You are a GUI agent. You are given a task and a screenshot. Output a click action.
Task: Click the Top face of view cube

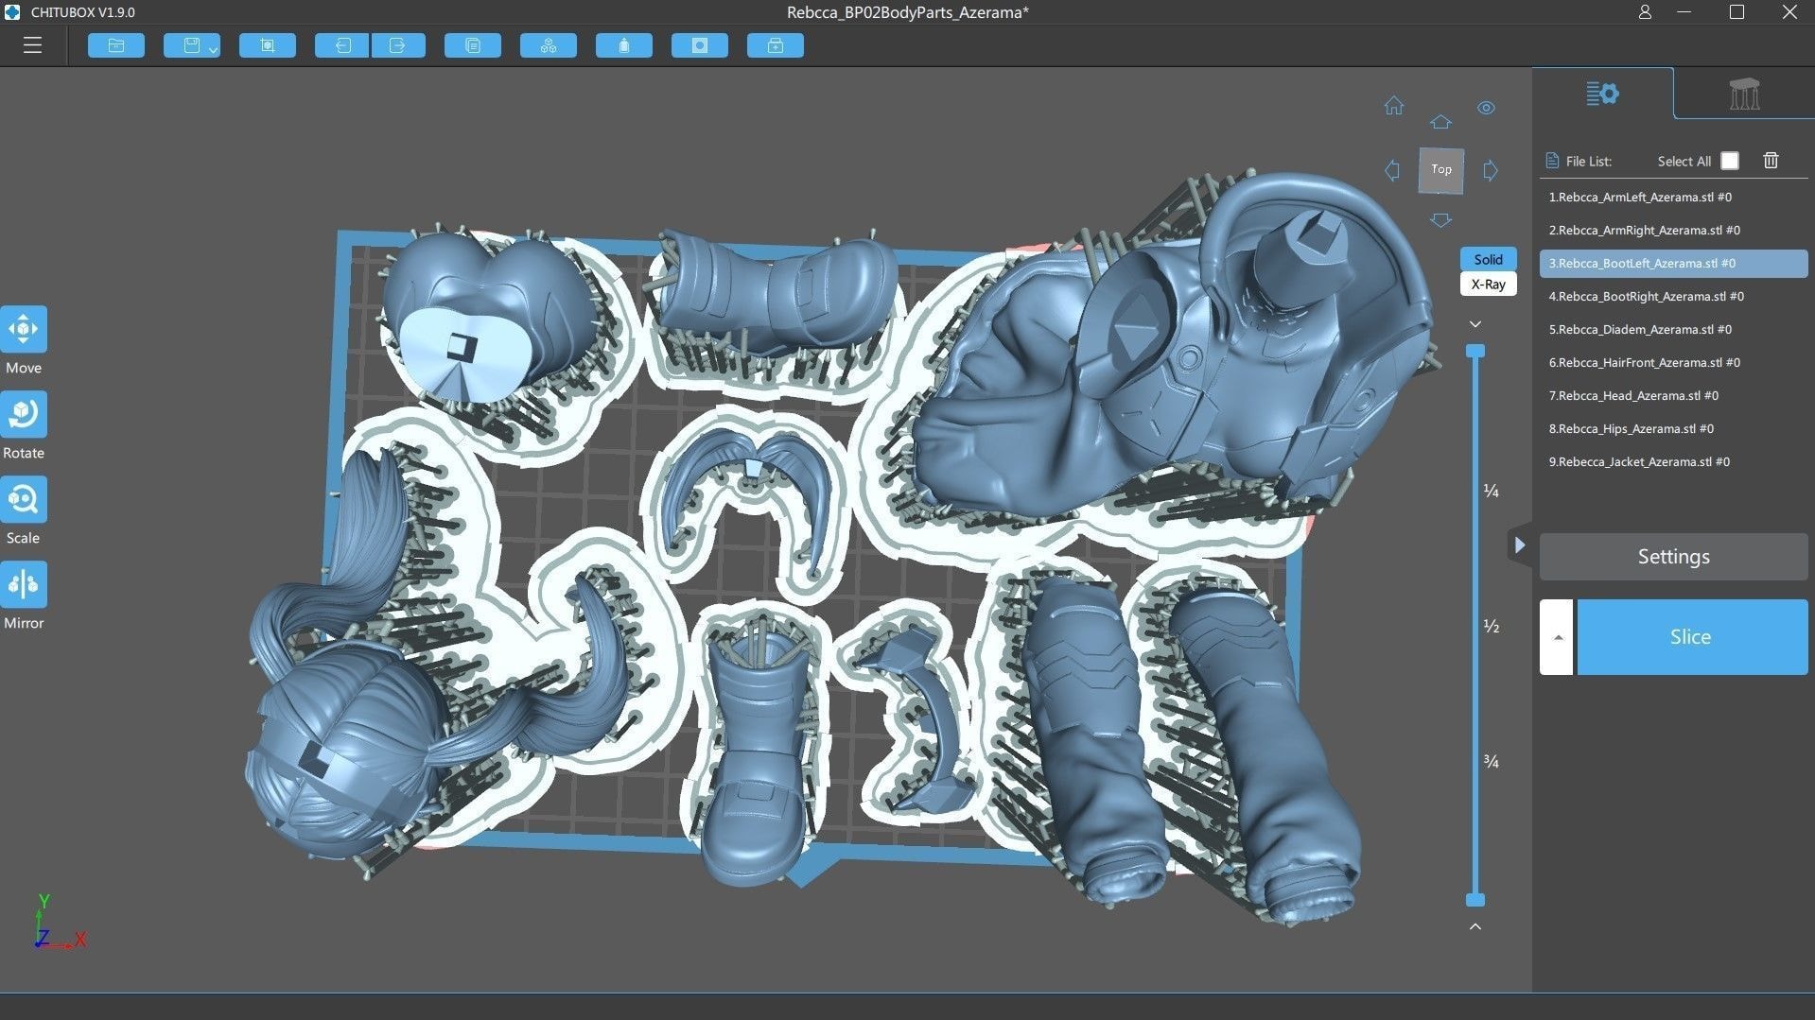click(1441, 170)
